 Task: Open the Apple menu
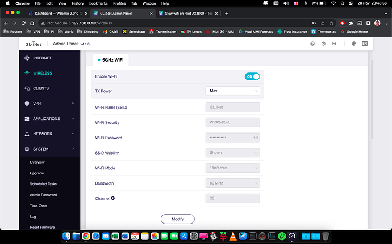(x=7, y=3)
